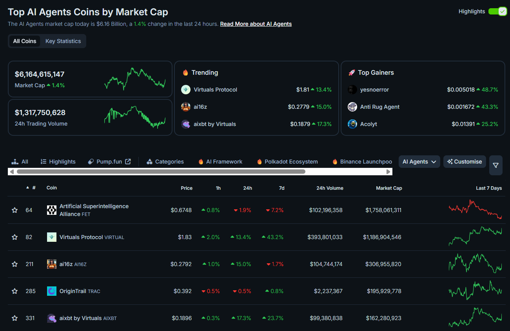Viewport: 510px width, 331px height.
Task: Open the filter funnel icon button
Action: 496,165
